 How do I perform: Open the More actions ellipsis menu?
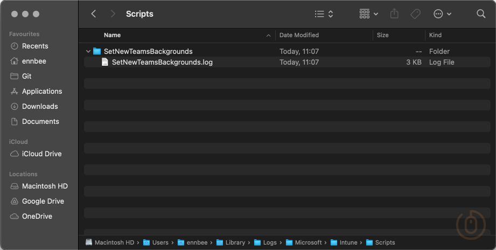pyautogui.click(x=442, y=14)
